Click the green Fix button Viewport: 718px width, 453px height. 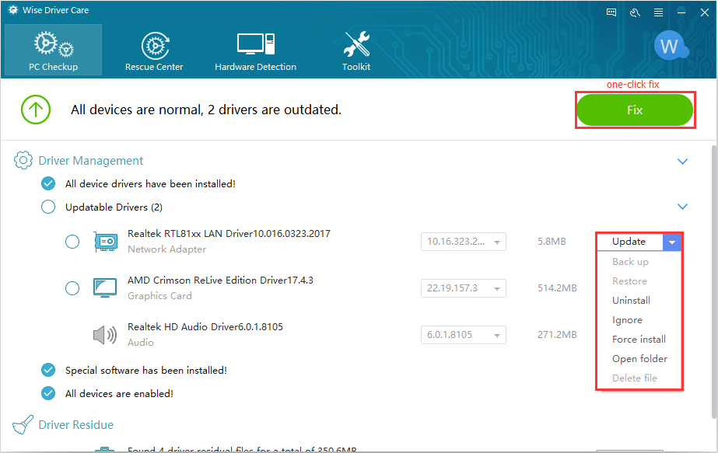coord(635,110)
